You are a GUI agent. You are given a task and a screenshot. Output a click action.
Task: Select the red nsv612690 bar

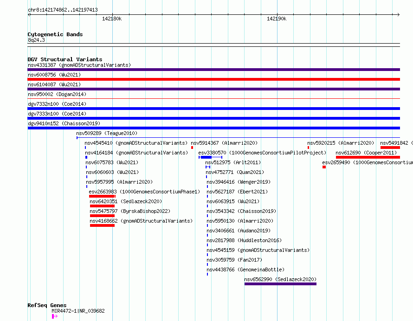coord(368,157)
